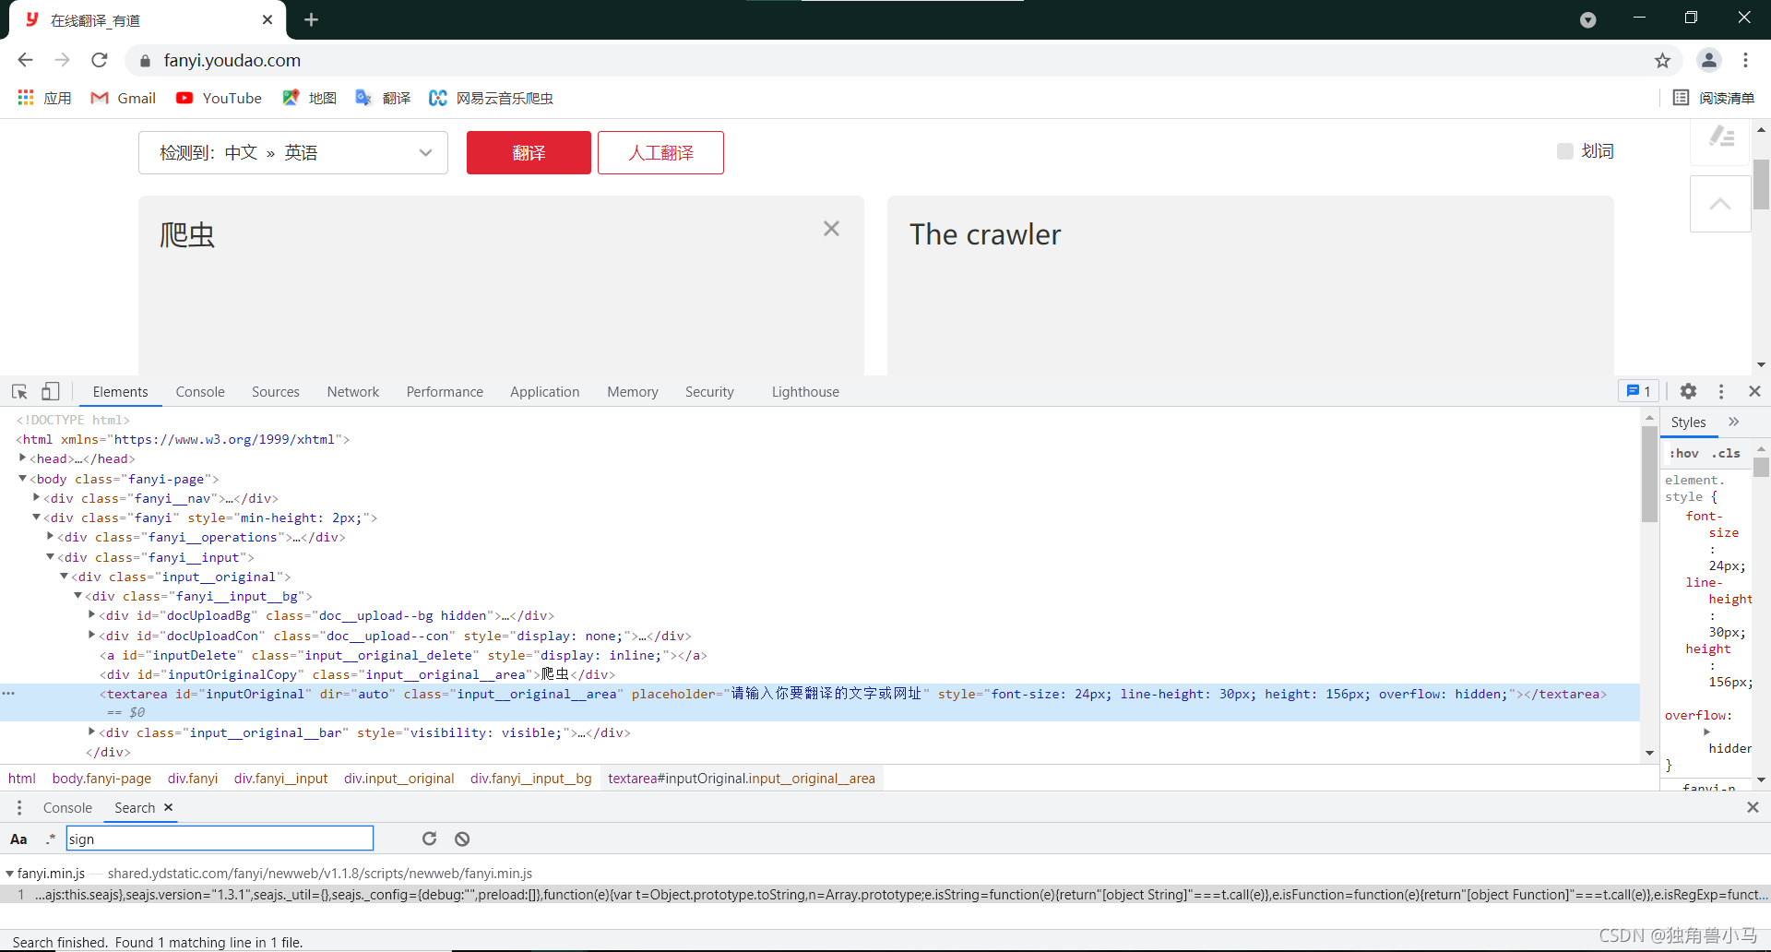Open the 地图 maps bookmark
This screenshot has width=1771, height=952.
pyautogui.click(x=309, y=98)
